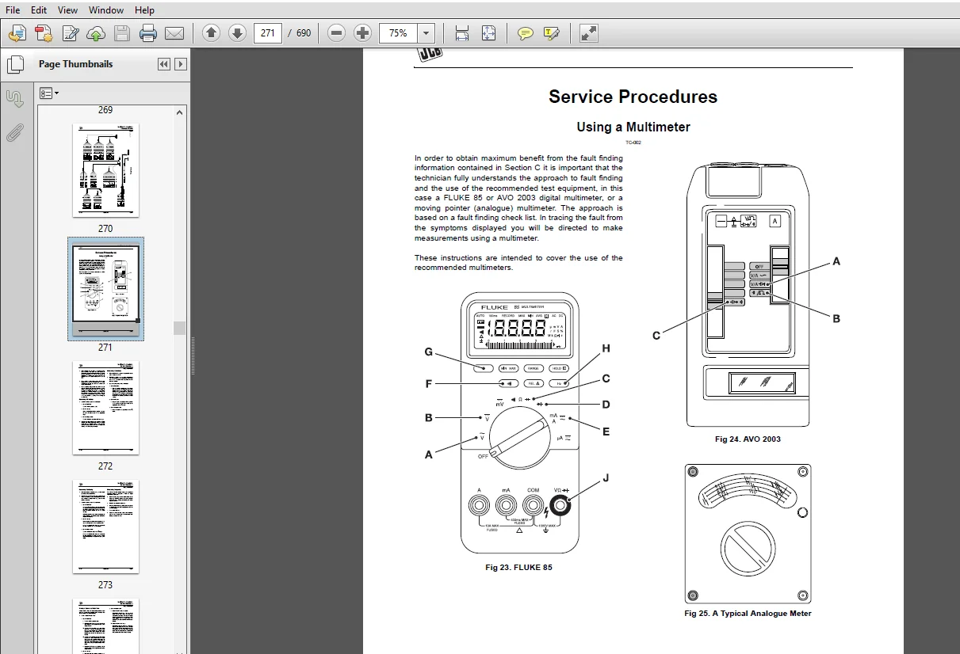The width and height of the screenshot is (960, 654).
Task: Open the zoom level dropdown arrow
Action: (426, 33)
